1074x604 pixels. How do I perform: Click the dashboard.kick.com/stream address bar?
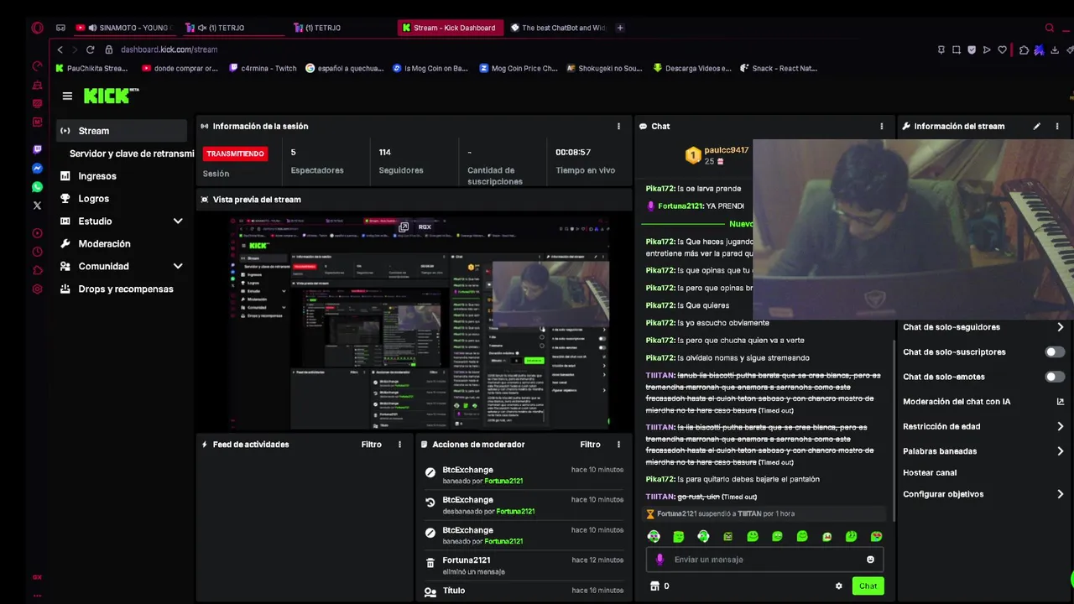click(169, 49)
